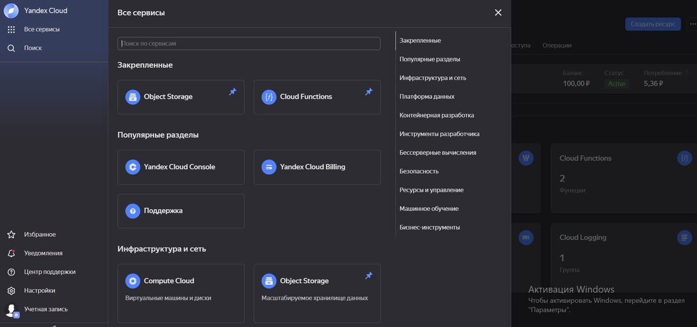Jump to Бессерверные вычисления section
697x327 pixels.
(x=438, y=153)
